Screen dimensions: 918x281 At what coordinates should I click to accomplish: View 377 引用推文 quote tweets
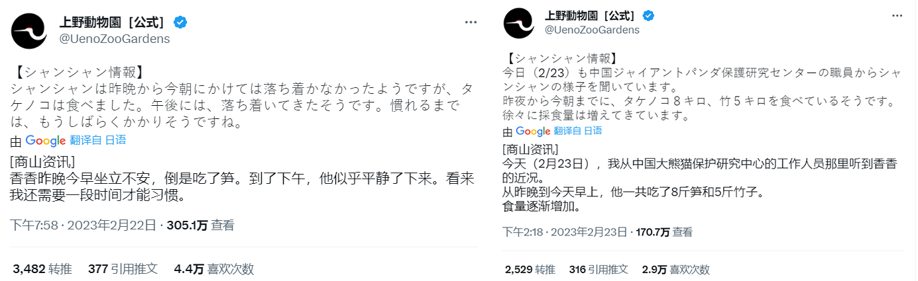[123, 268]
